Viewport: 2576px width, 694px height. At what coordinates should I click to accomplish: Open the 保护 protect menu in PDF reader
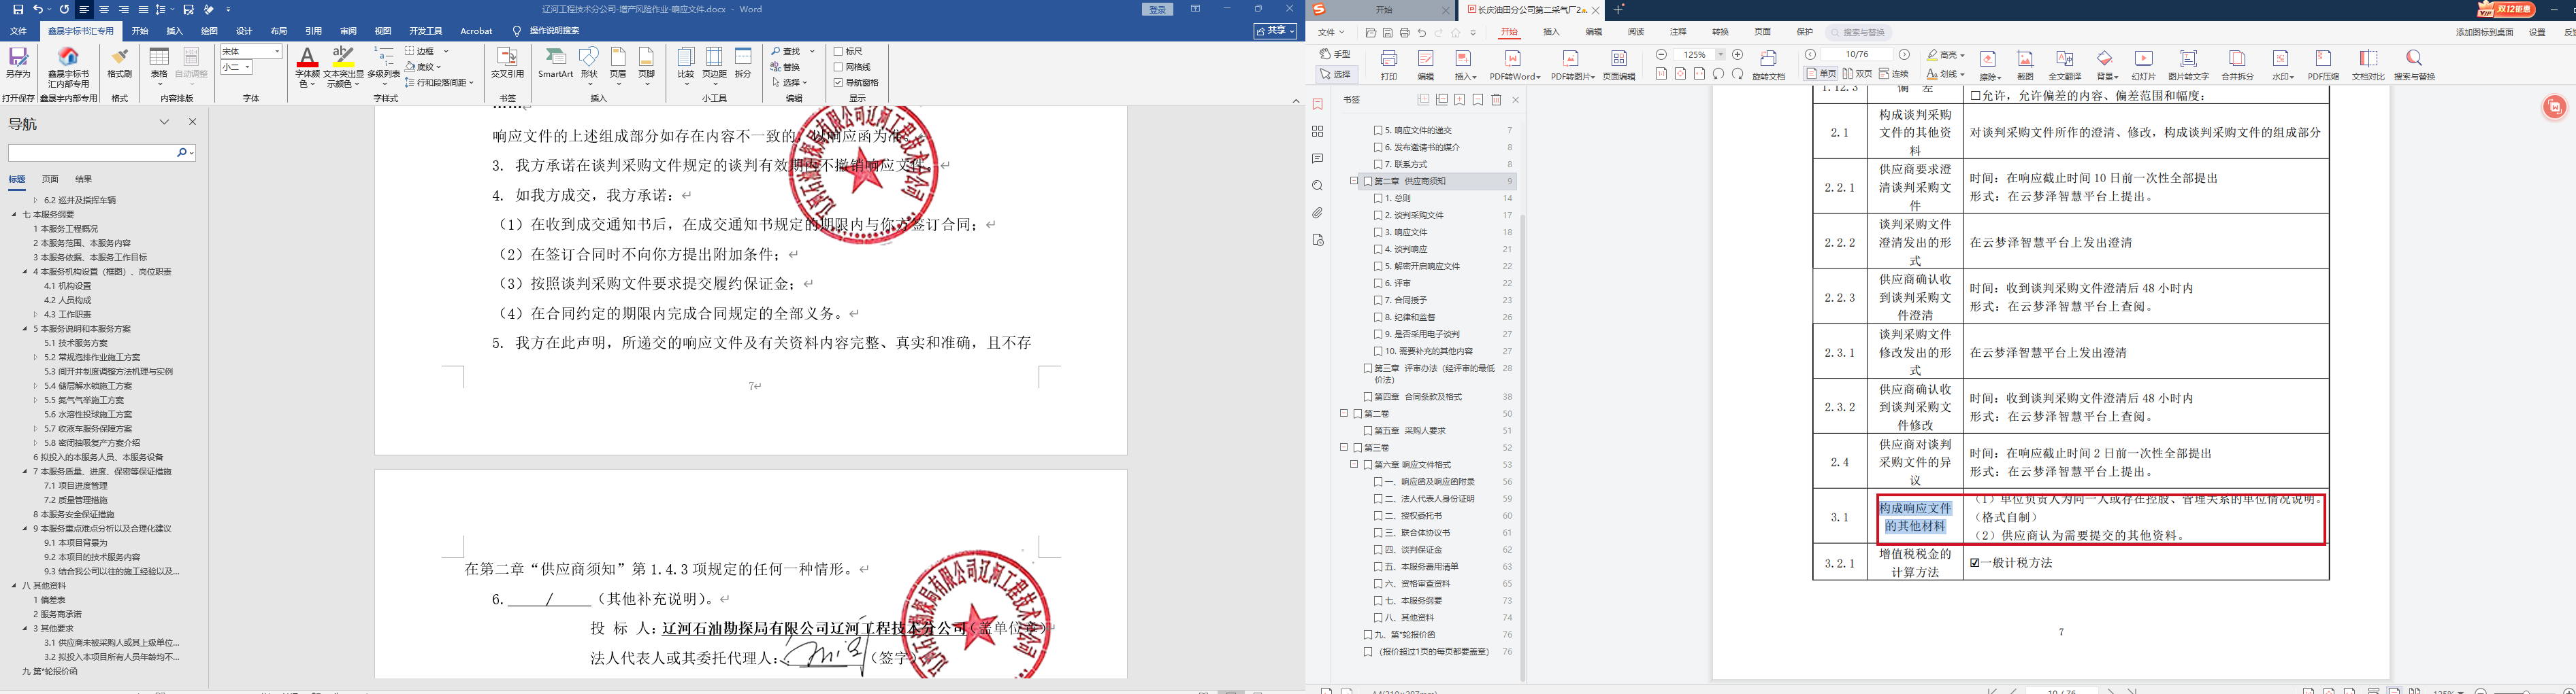click(1805, 32)
